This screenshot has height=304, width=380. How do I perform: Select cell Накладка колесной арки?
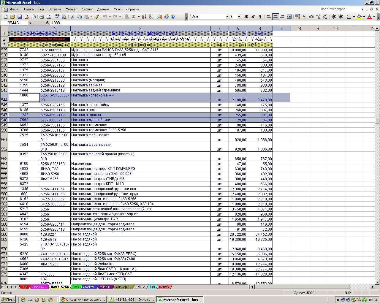(140, 97)
